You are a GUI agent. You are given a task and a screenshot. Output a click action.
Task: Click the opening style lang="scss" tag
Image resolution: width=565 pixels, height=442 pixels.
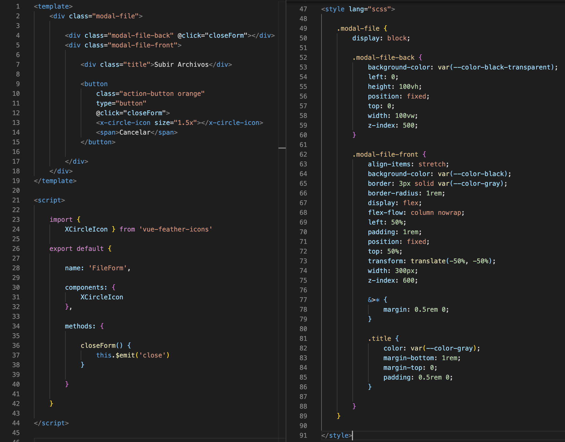click(x=358, y=9)
